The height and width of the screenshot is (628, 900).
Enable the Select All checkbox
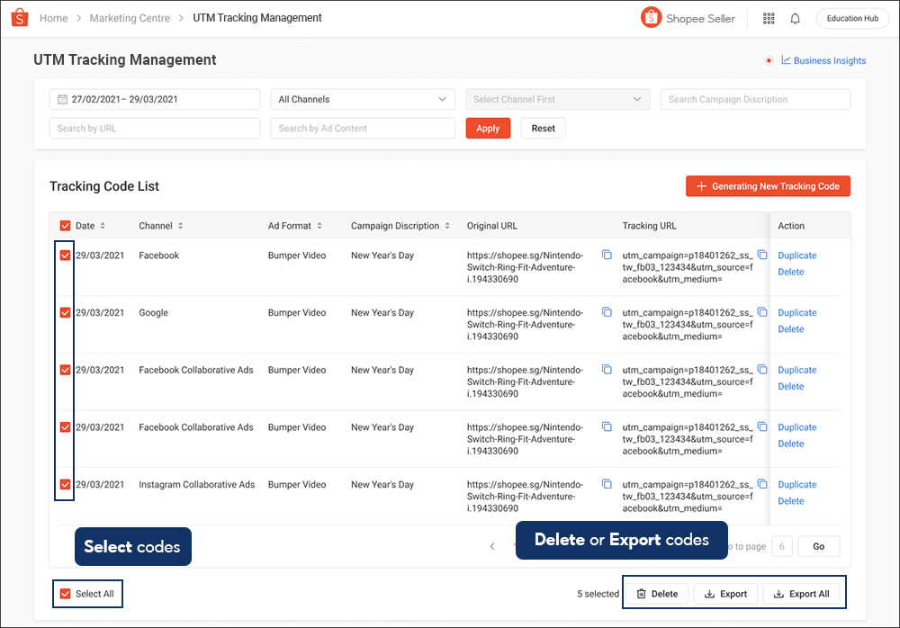point(66,593)
